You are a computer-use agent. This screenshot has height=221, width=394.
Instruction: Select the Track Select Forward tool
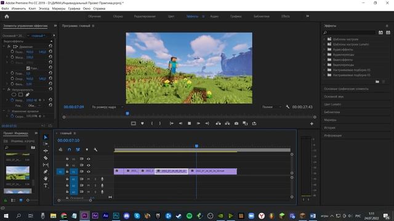click(x=46, y=144)
